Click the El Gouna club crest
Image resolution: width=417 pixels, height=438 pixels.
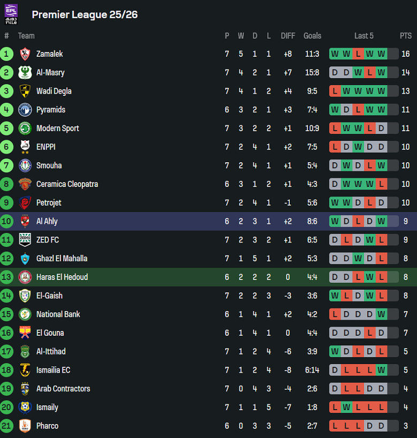(25, 333)
